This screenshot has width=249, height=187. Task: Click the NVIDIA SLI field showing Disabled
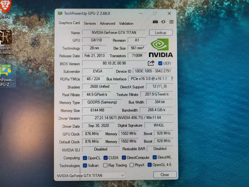point(101,149)
